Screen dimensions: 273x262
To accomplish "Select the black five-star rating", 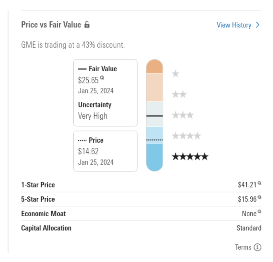I will (x=190, y=156).
